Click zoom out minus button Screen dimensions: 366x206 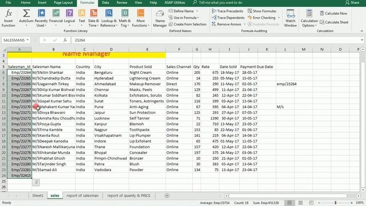pos(319,203)
